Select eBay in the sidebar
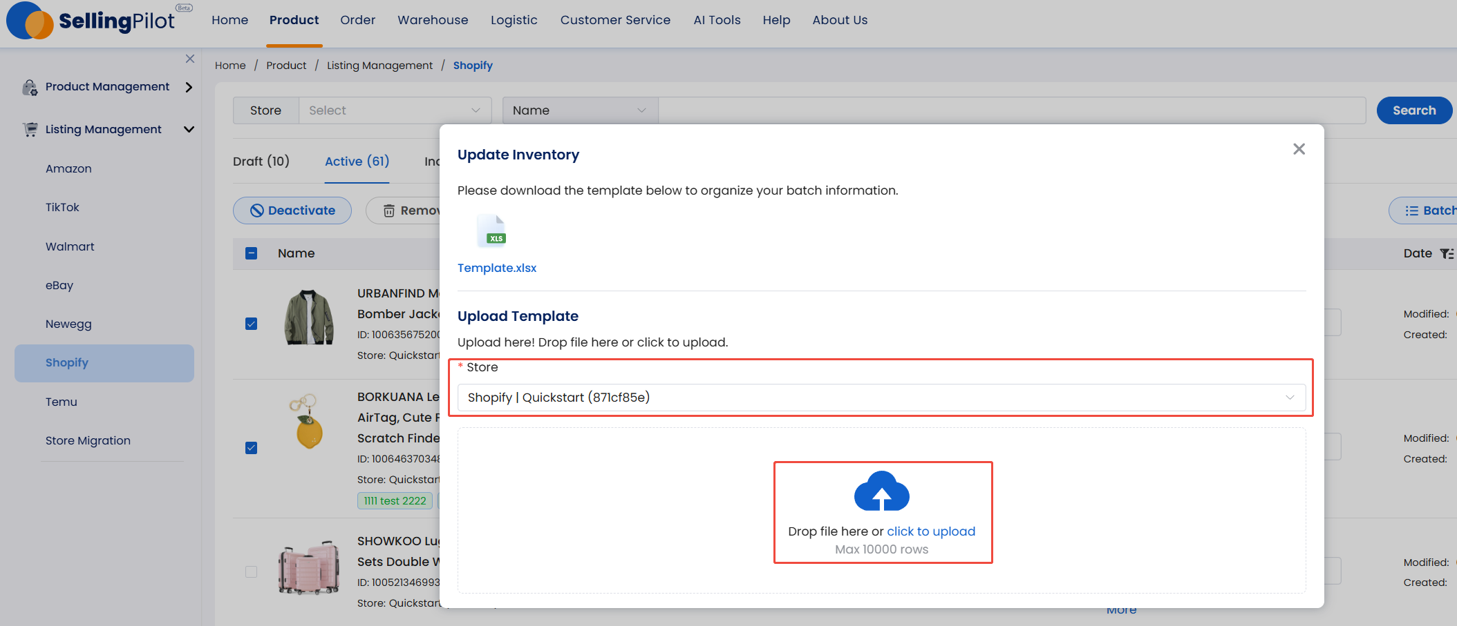 tap(59, 285)
